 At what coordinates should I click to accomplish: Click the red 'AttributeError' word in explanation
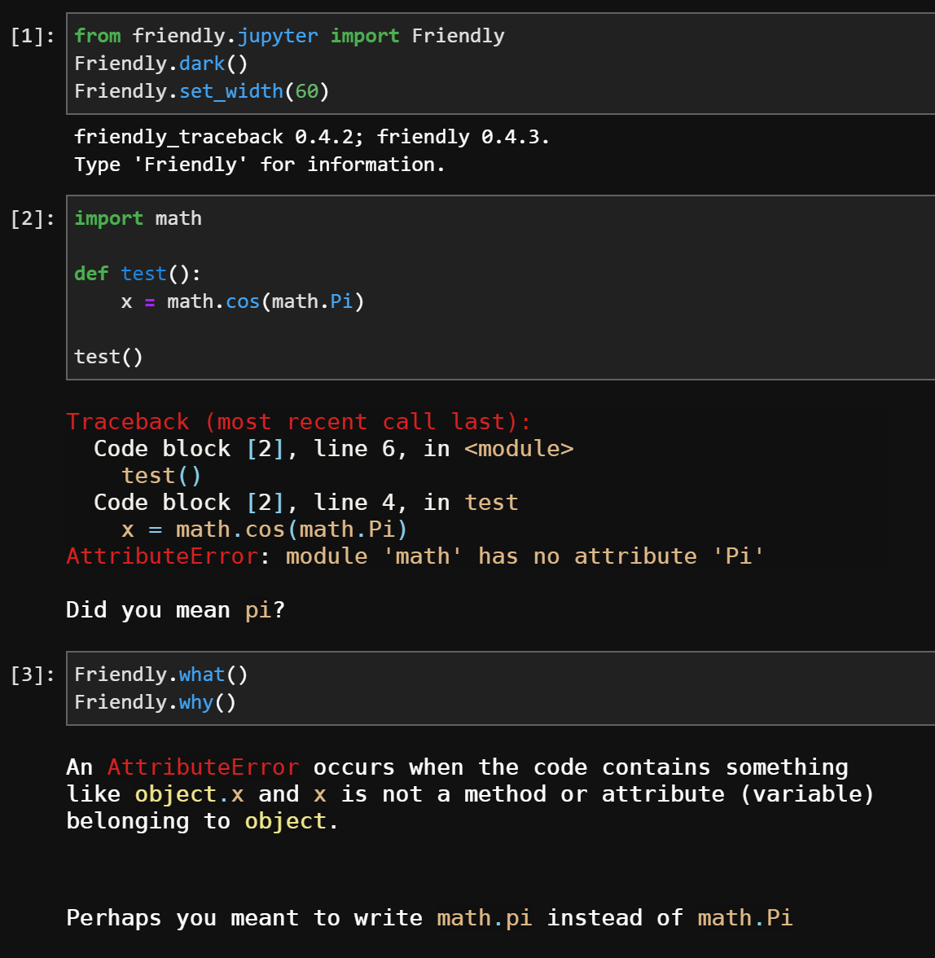click(x=204, y=767)
